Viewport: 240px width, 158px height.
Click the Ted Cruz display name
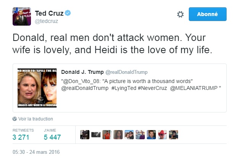coord(49,13)
